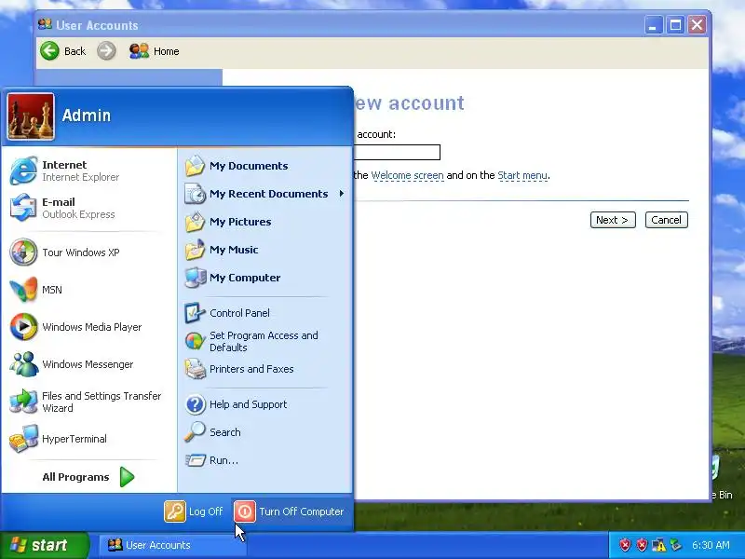
Task: Choose Windows Media Player label
Action: coord(91,327)
